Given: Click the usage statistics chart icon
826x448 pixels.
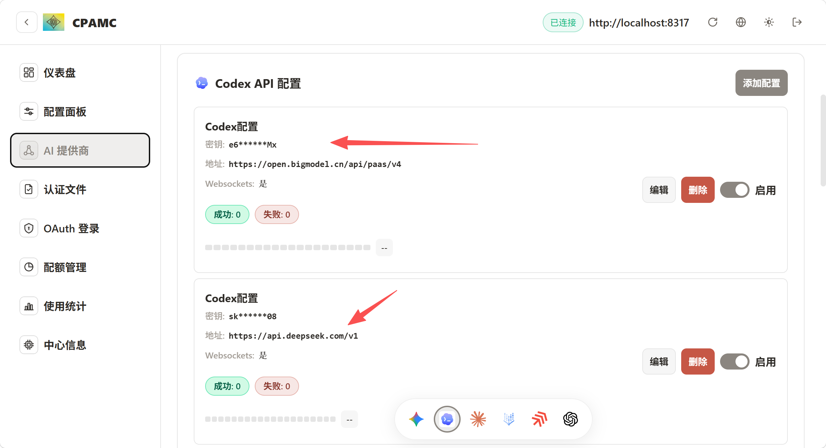Looking at the screenshot, I should click(29, 306).
